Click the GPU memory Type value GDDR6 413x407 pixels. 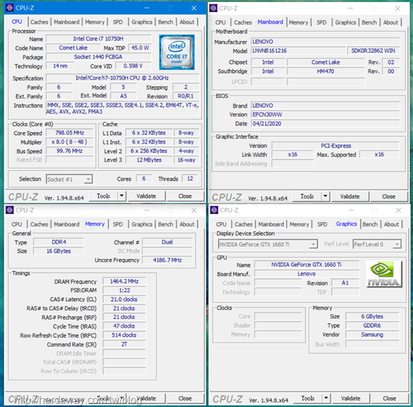pos(372,325)
